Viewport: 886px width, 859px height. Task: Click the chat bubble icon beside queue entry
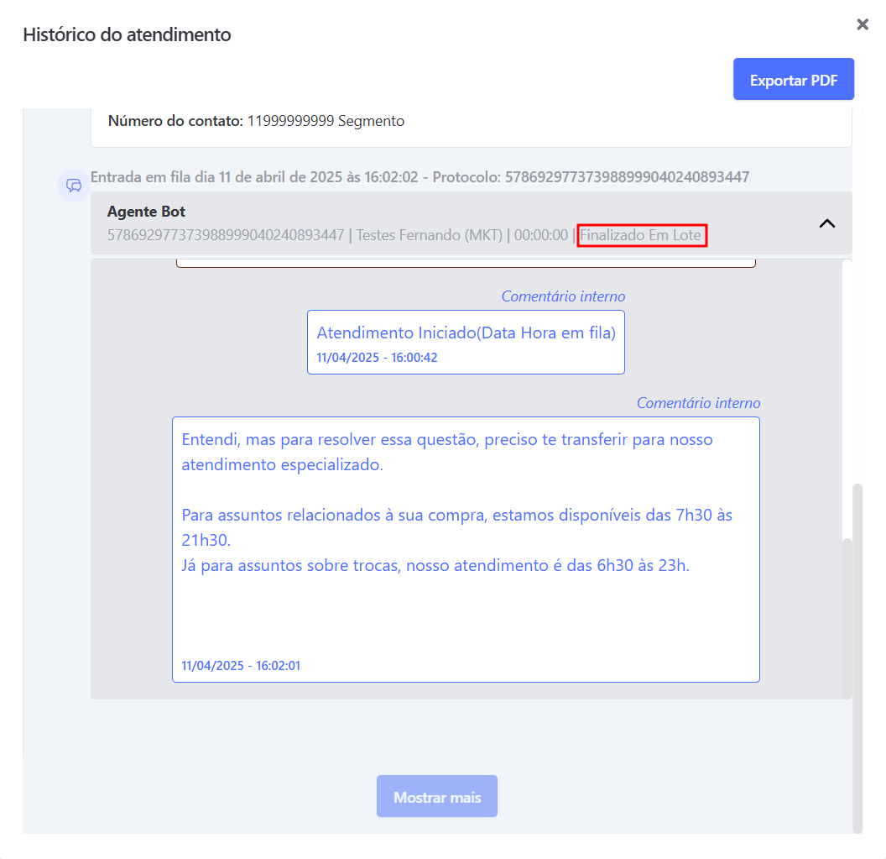73,185
